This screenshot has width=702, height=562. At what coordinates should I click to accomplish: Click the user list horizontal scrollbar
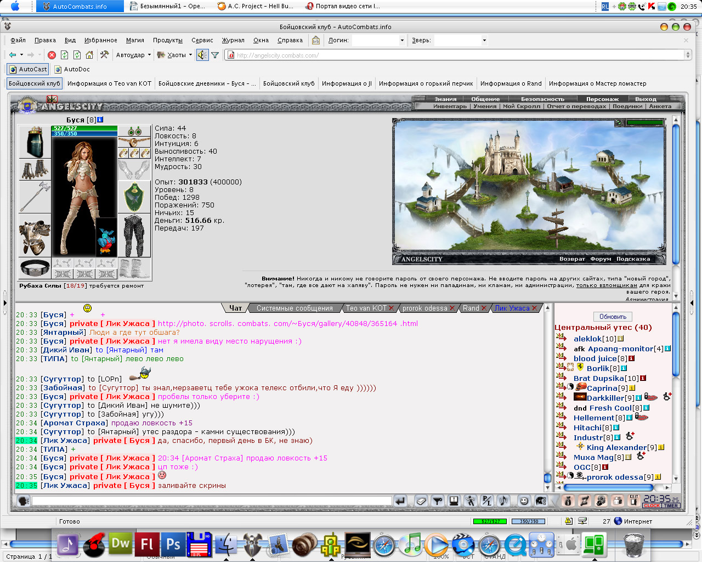click(x=613, y=487)
